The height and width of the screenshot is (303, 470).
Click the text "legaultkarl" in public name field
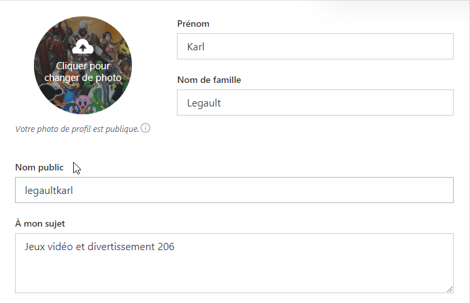click(51, 190)
